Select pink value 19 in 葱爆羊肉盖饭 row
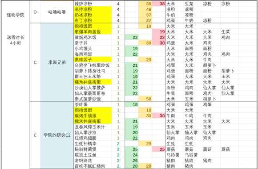Image resolution: width=258 pixels, height=169 pixels. click(x=159, y=32)
